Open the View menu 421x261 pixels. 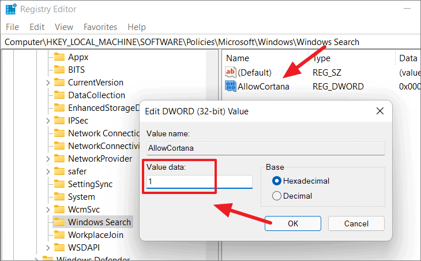(x=64, y=27)
